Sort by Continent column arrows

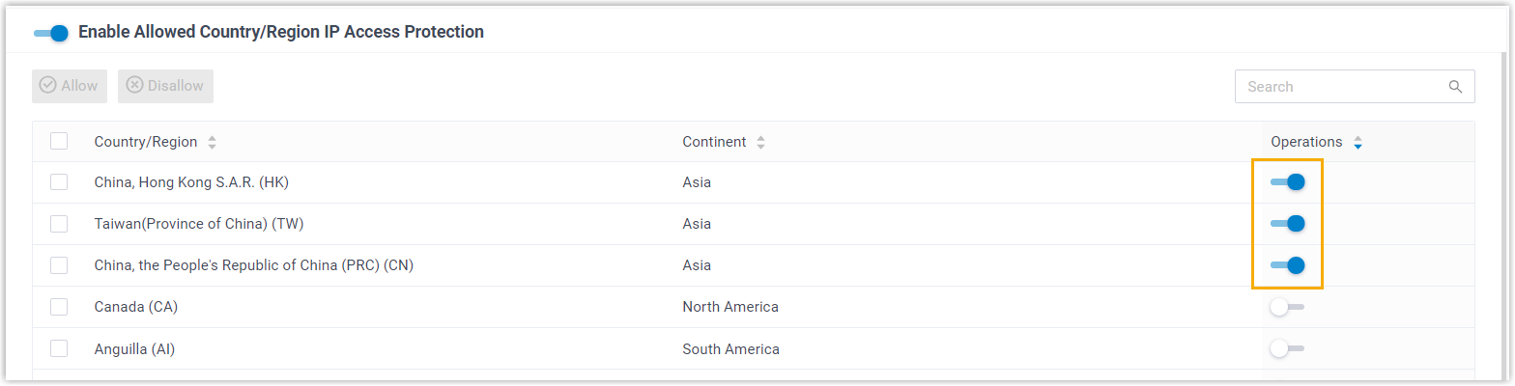(x=760, y=143)
